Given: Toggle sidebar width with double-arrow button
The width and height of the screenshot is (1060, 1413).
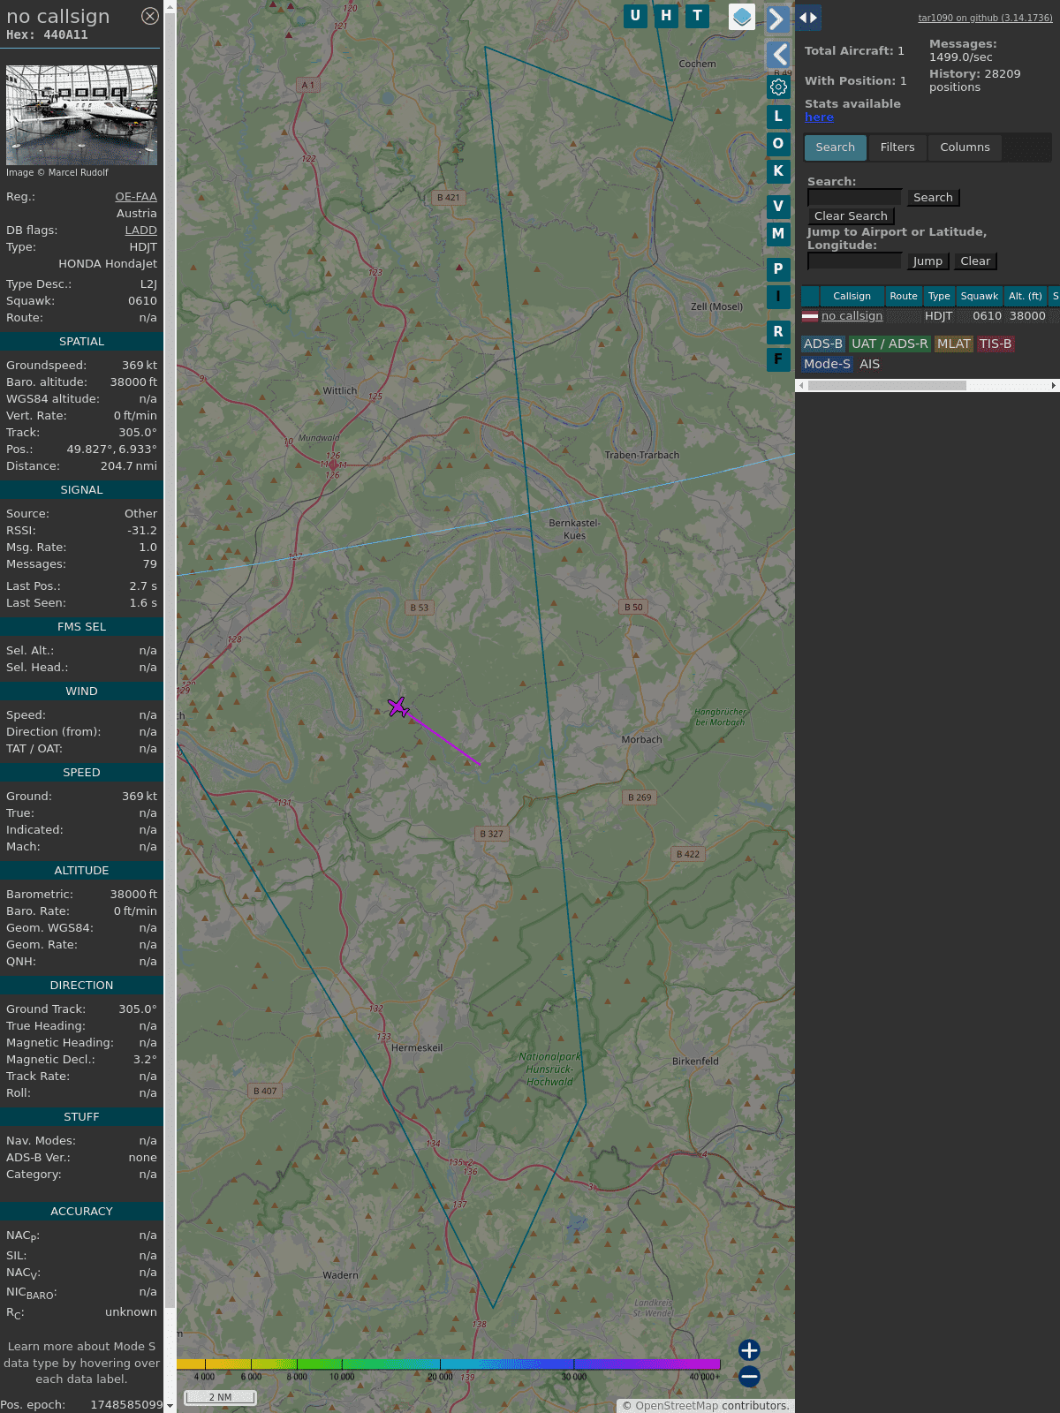Looking at the screenshot, I should (808, 18).
